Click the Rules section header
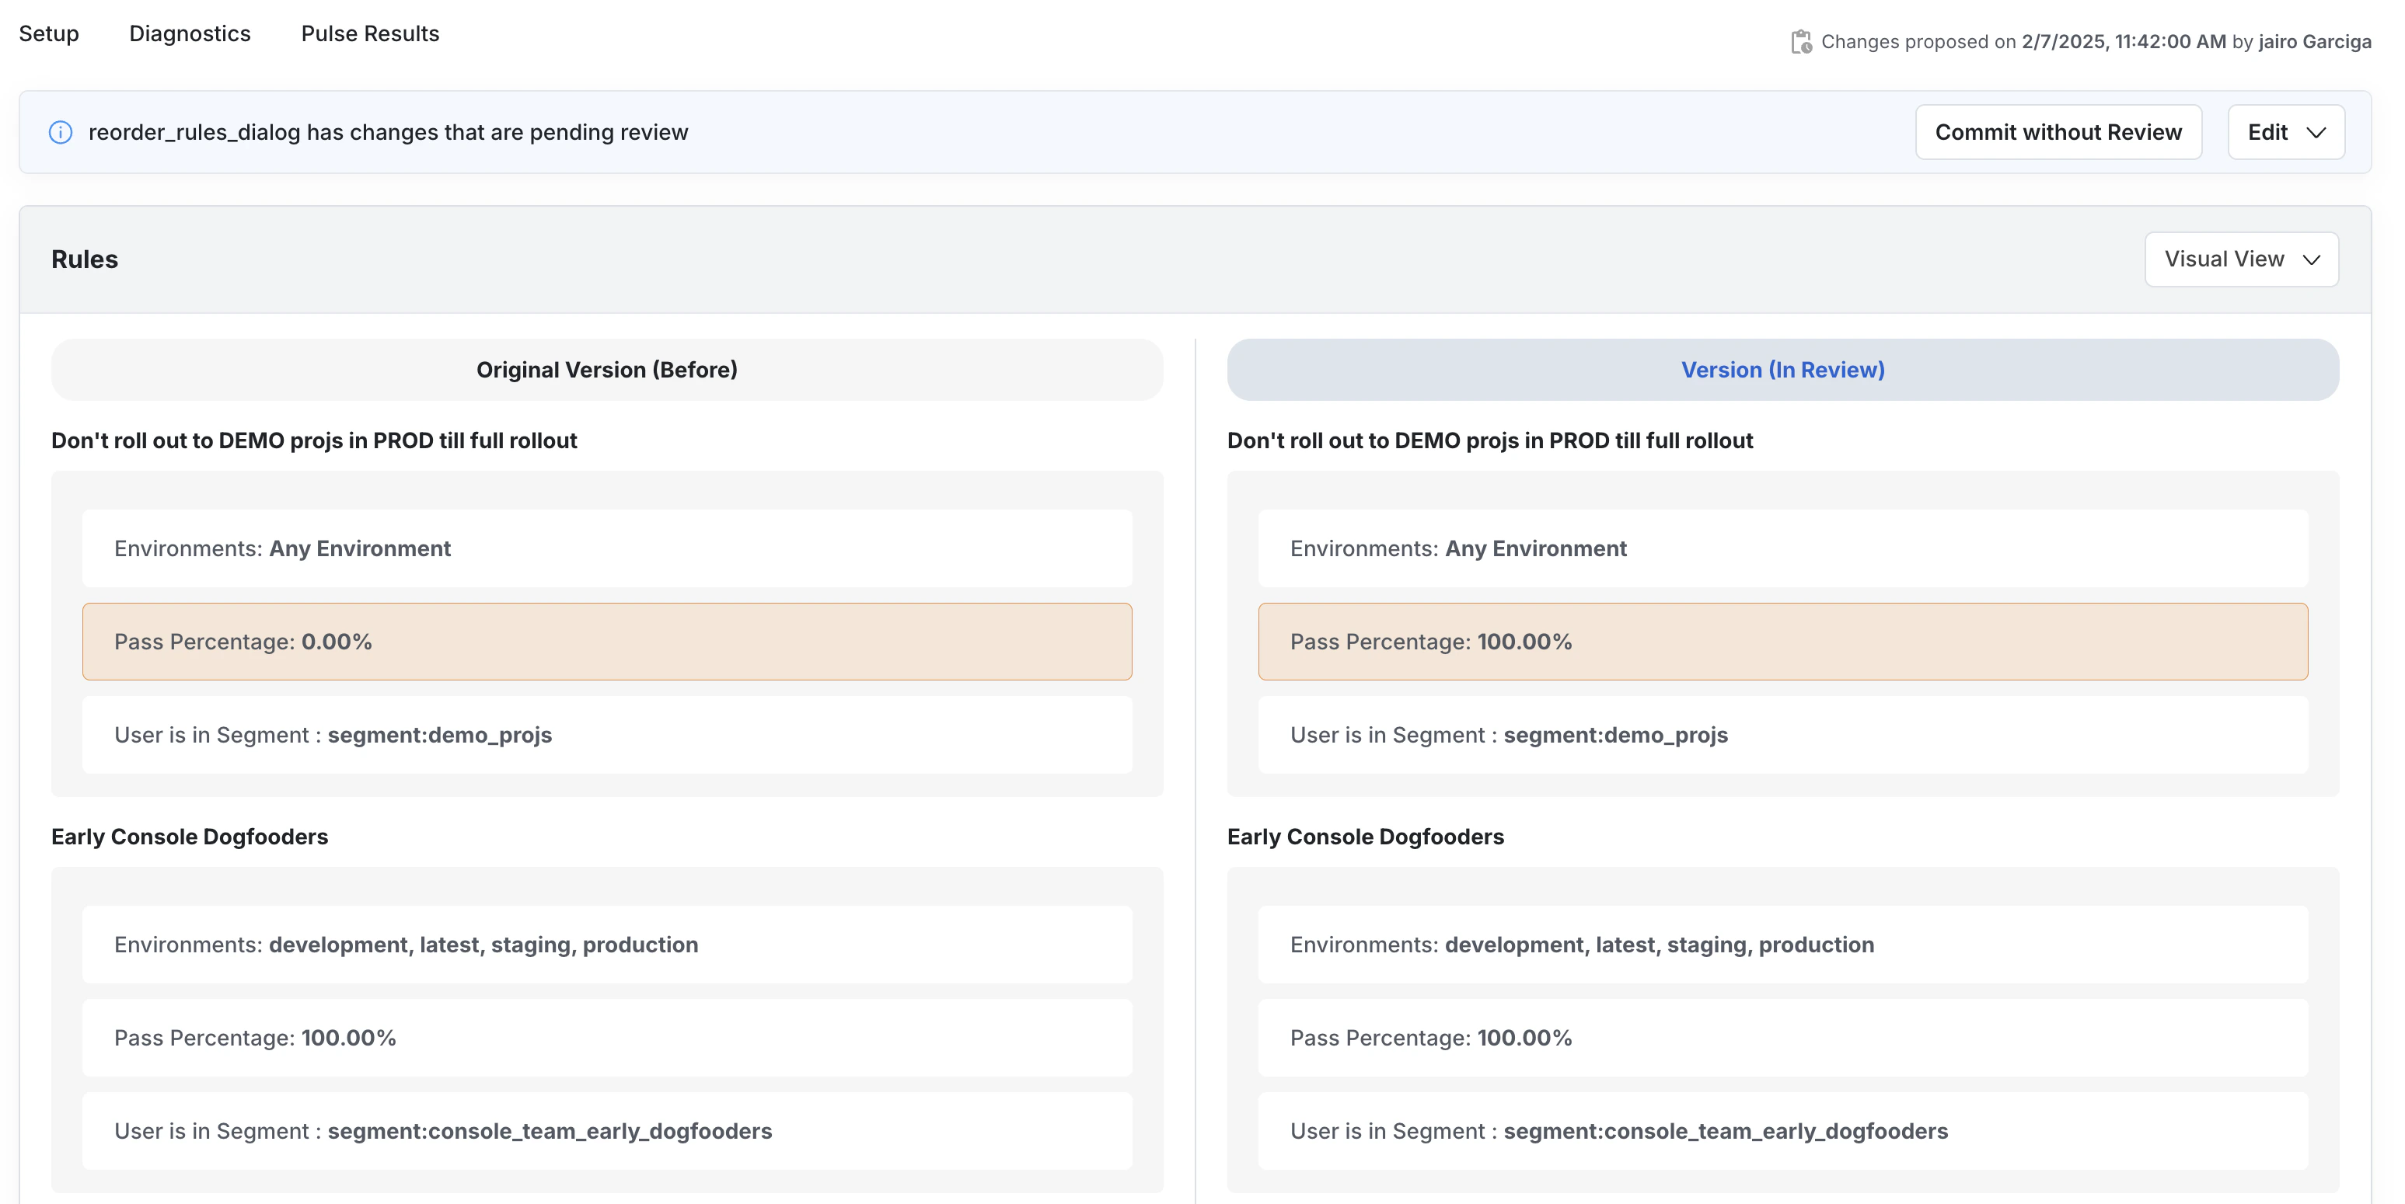Image resolution: width=2405 pixels, height=1204 pixels. (85, 259)
